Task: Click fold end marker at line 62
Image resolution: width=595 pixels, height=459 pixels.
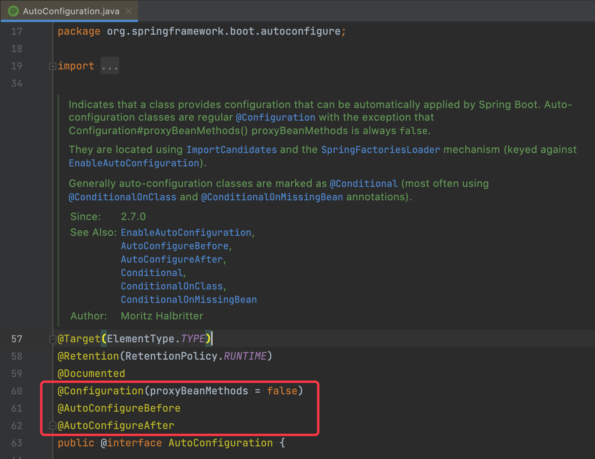Action: coord(52,425)
